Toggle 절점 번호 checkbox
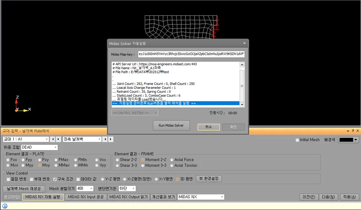 pyautogui.click(x=8, y=179)
